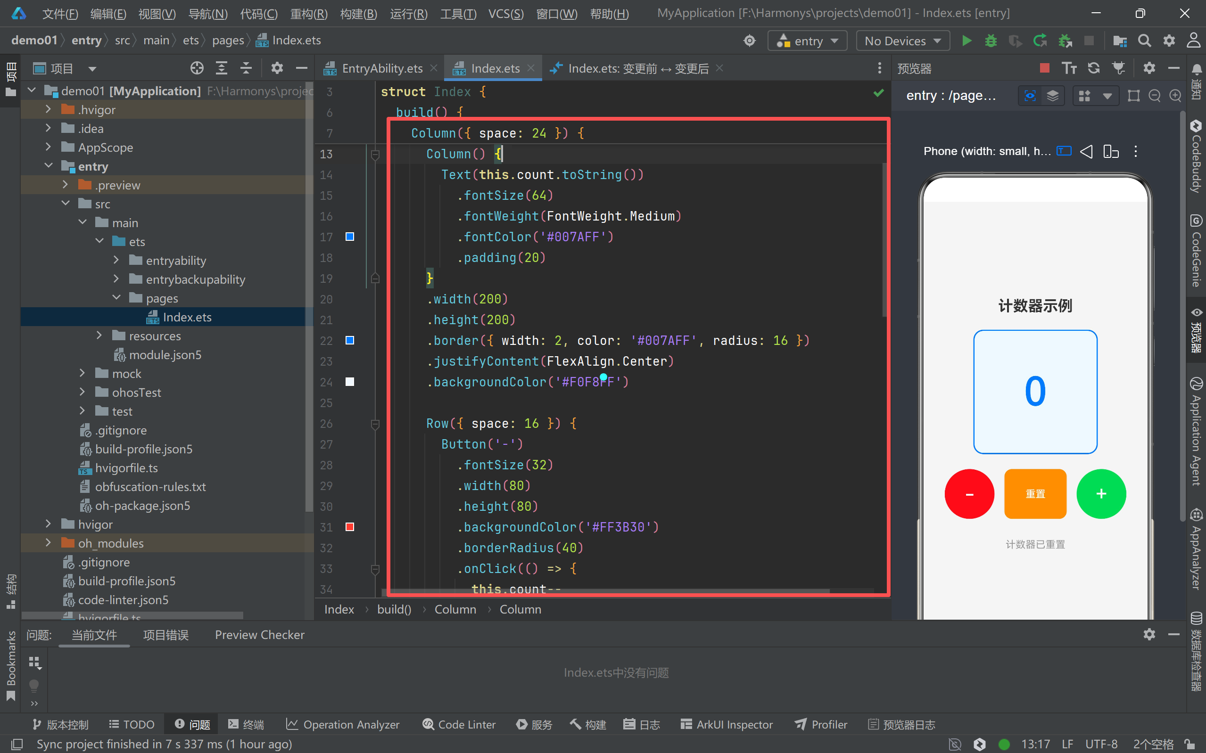Click the green Run button
1206x753 pixels.
pos(966,41)
